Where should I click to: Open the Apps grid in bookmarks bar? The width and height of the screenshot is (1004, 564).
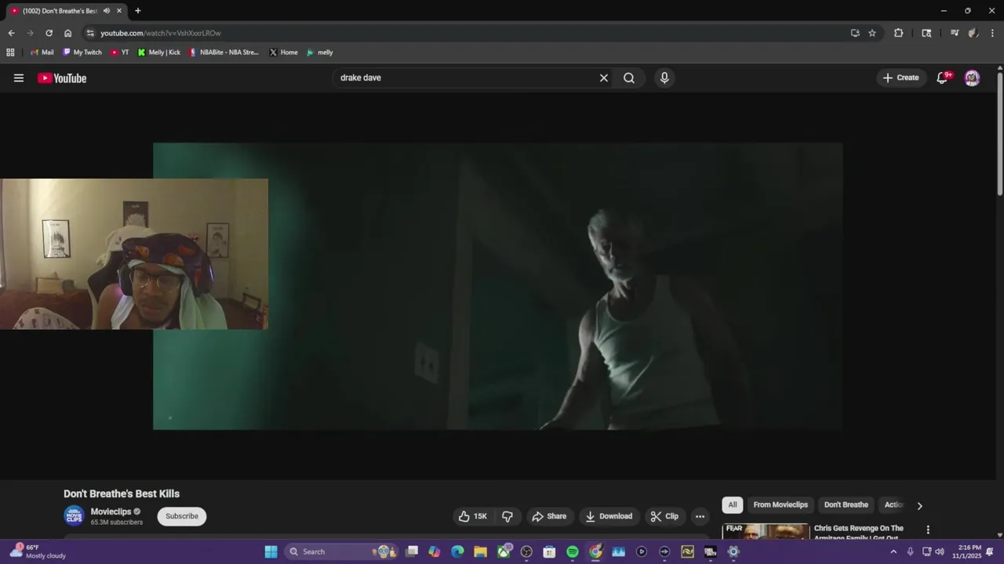10,52
